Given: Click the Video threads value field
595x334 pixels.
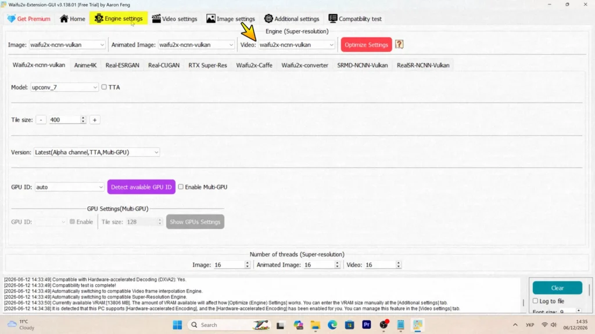Looking at the screenshot, I should (379, 264).
